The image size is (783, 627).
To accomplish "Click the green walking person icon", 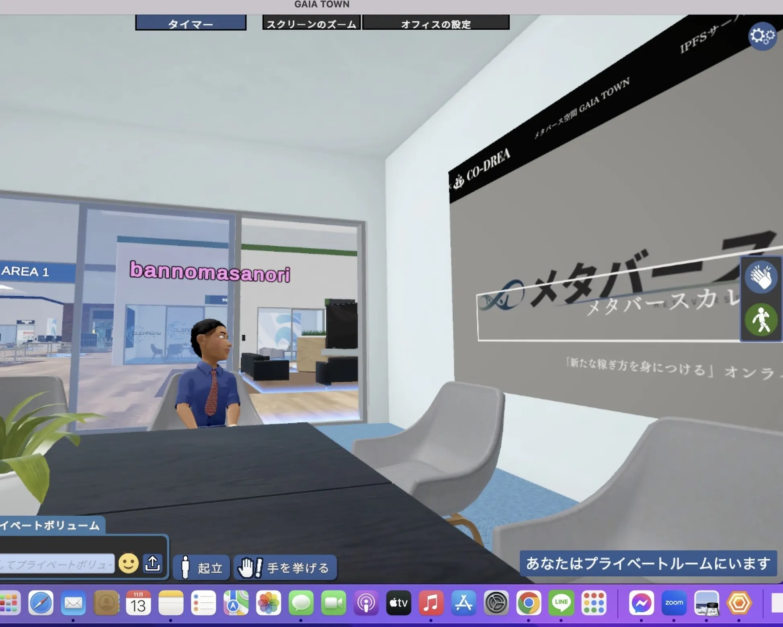I will pos(761,320).
